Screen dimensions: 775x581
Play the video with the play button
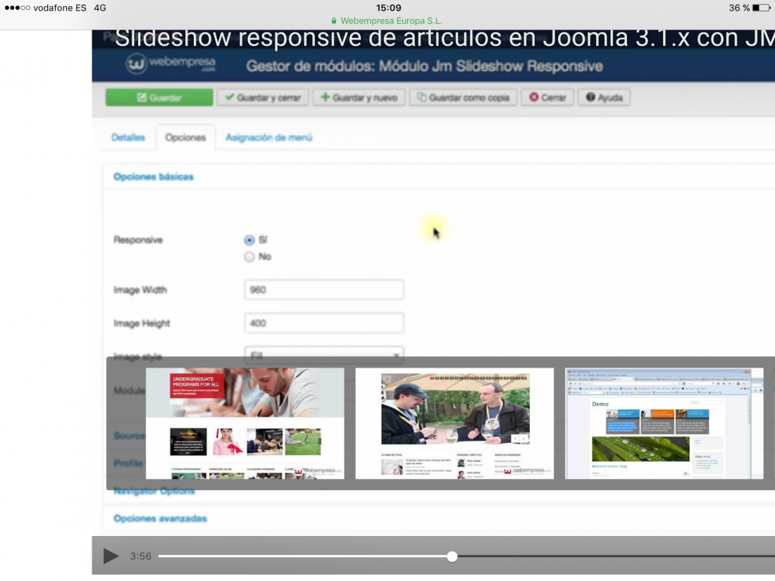click(x=111, y=556)
